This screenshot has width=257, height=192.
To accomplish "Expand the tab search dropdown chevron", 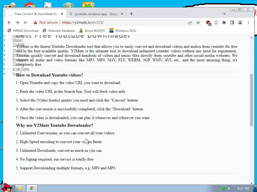I will [x=225, y=14].
